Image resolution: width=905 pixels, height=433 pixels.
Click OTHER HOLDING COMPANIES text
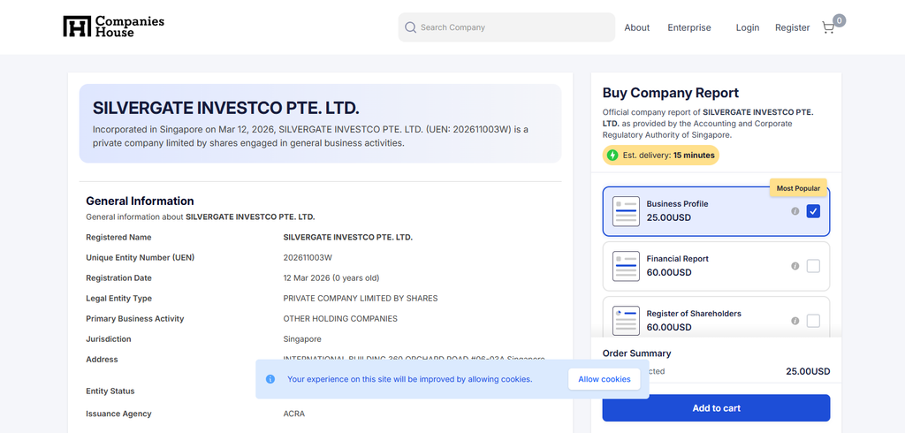point(340,319)
